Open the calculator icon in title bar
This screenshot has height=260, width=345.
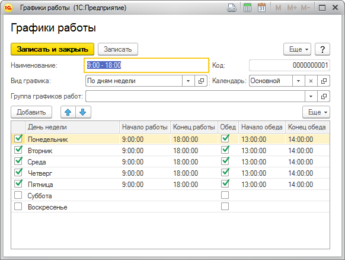click(x=248, y=8)
